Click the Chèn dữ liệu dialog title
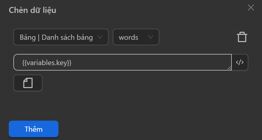Screen dimensions: 262x140 coord(33,10)
